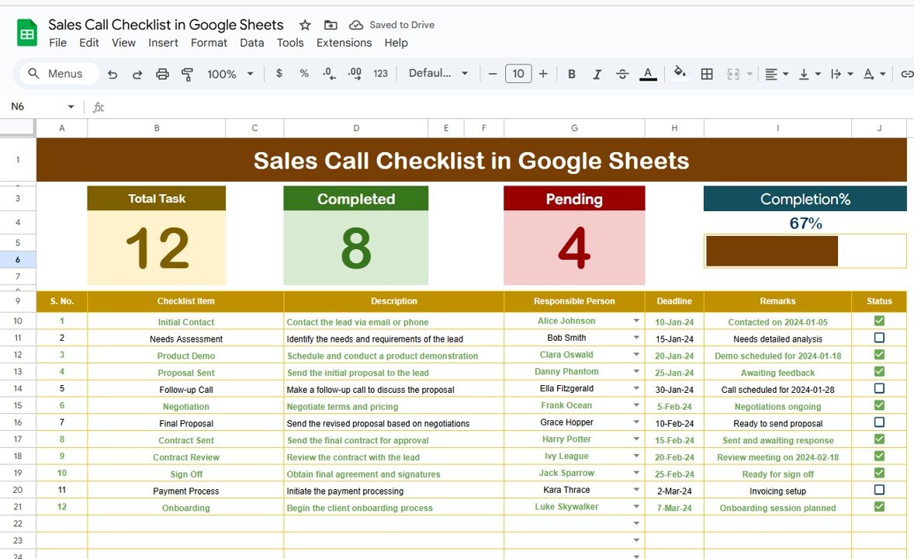Open text wrapping options

click(842, 74)
